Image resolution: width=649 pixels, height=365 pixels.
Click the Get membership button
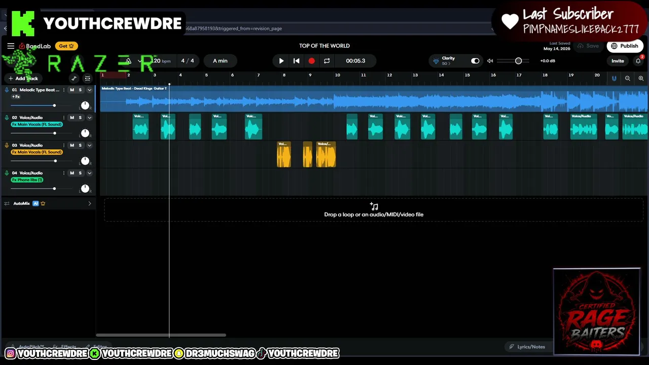[x=66, y=46]
